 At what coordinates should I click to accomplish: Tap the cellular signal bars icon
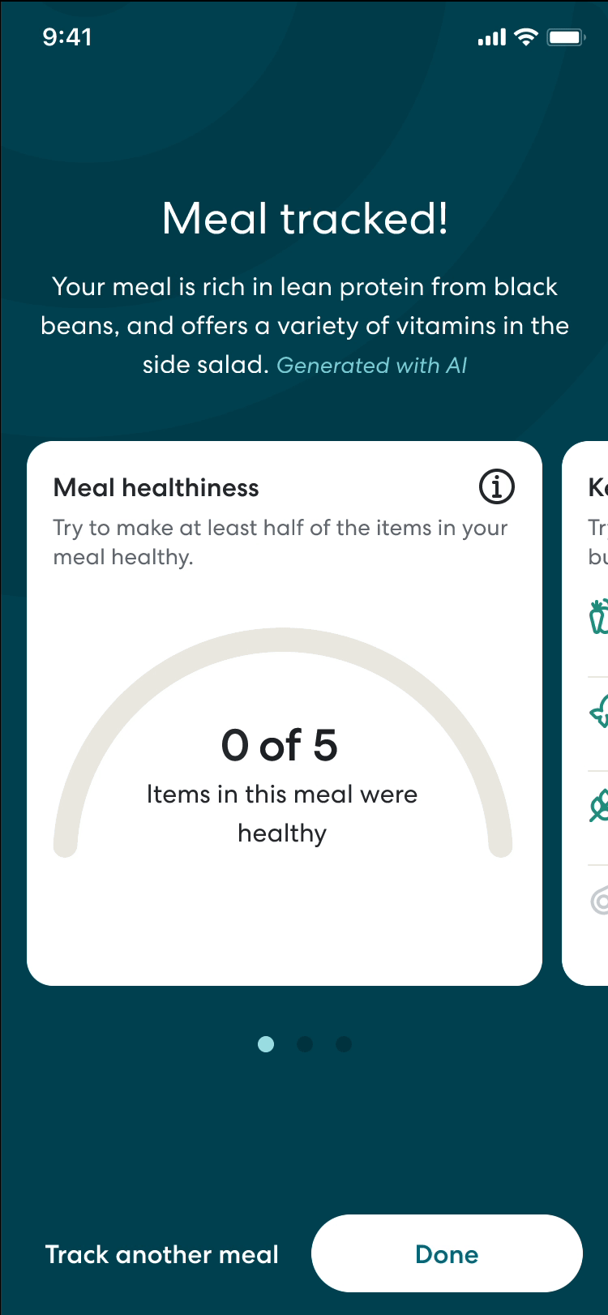(x=492, y=37)
